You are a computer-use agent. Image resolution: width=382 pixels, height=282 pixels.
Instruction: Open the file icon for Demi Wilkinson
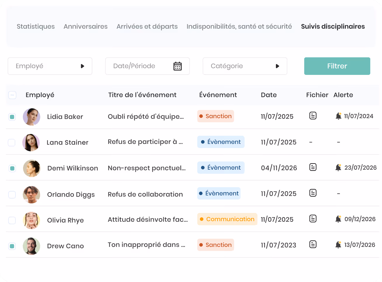[313, 167]
